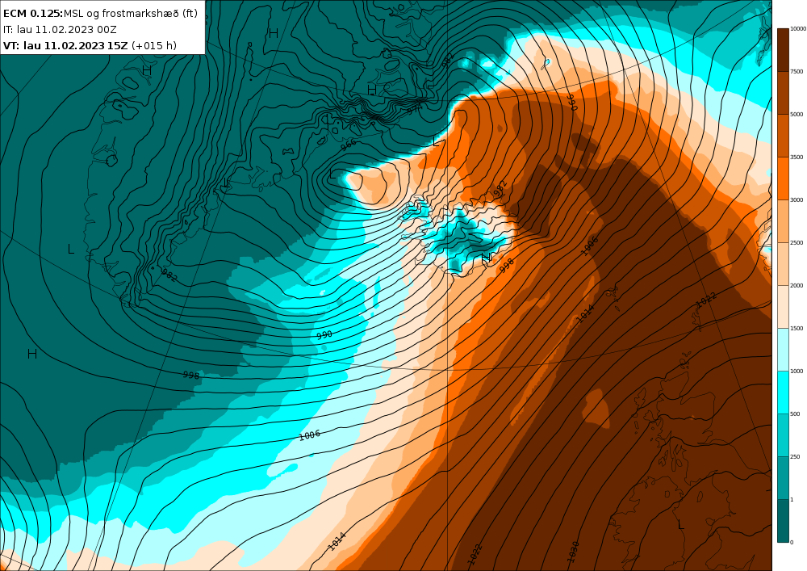Click the H marker in the teal area below the 998 isobar
This screenshot has height=571, width=807.
(x=32, y=354)
